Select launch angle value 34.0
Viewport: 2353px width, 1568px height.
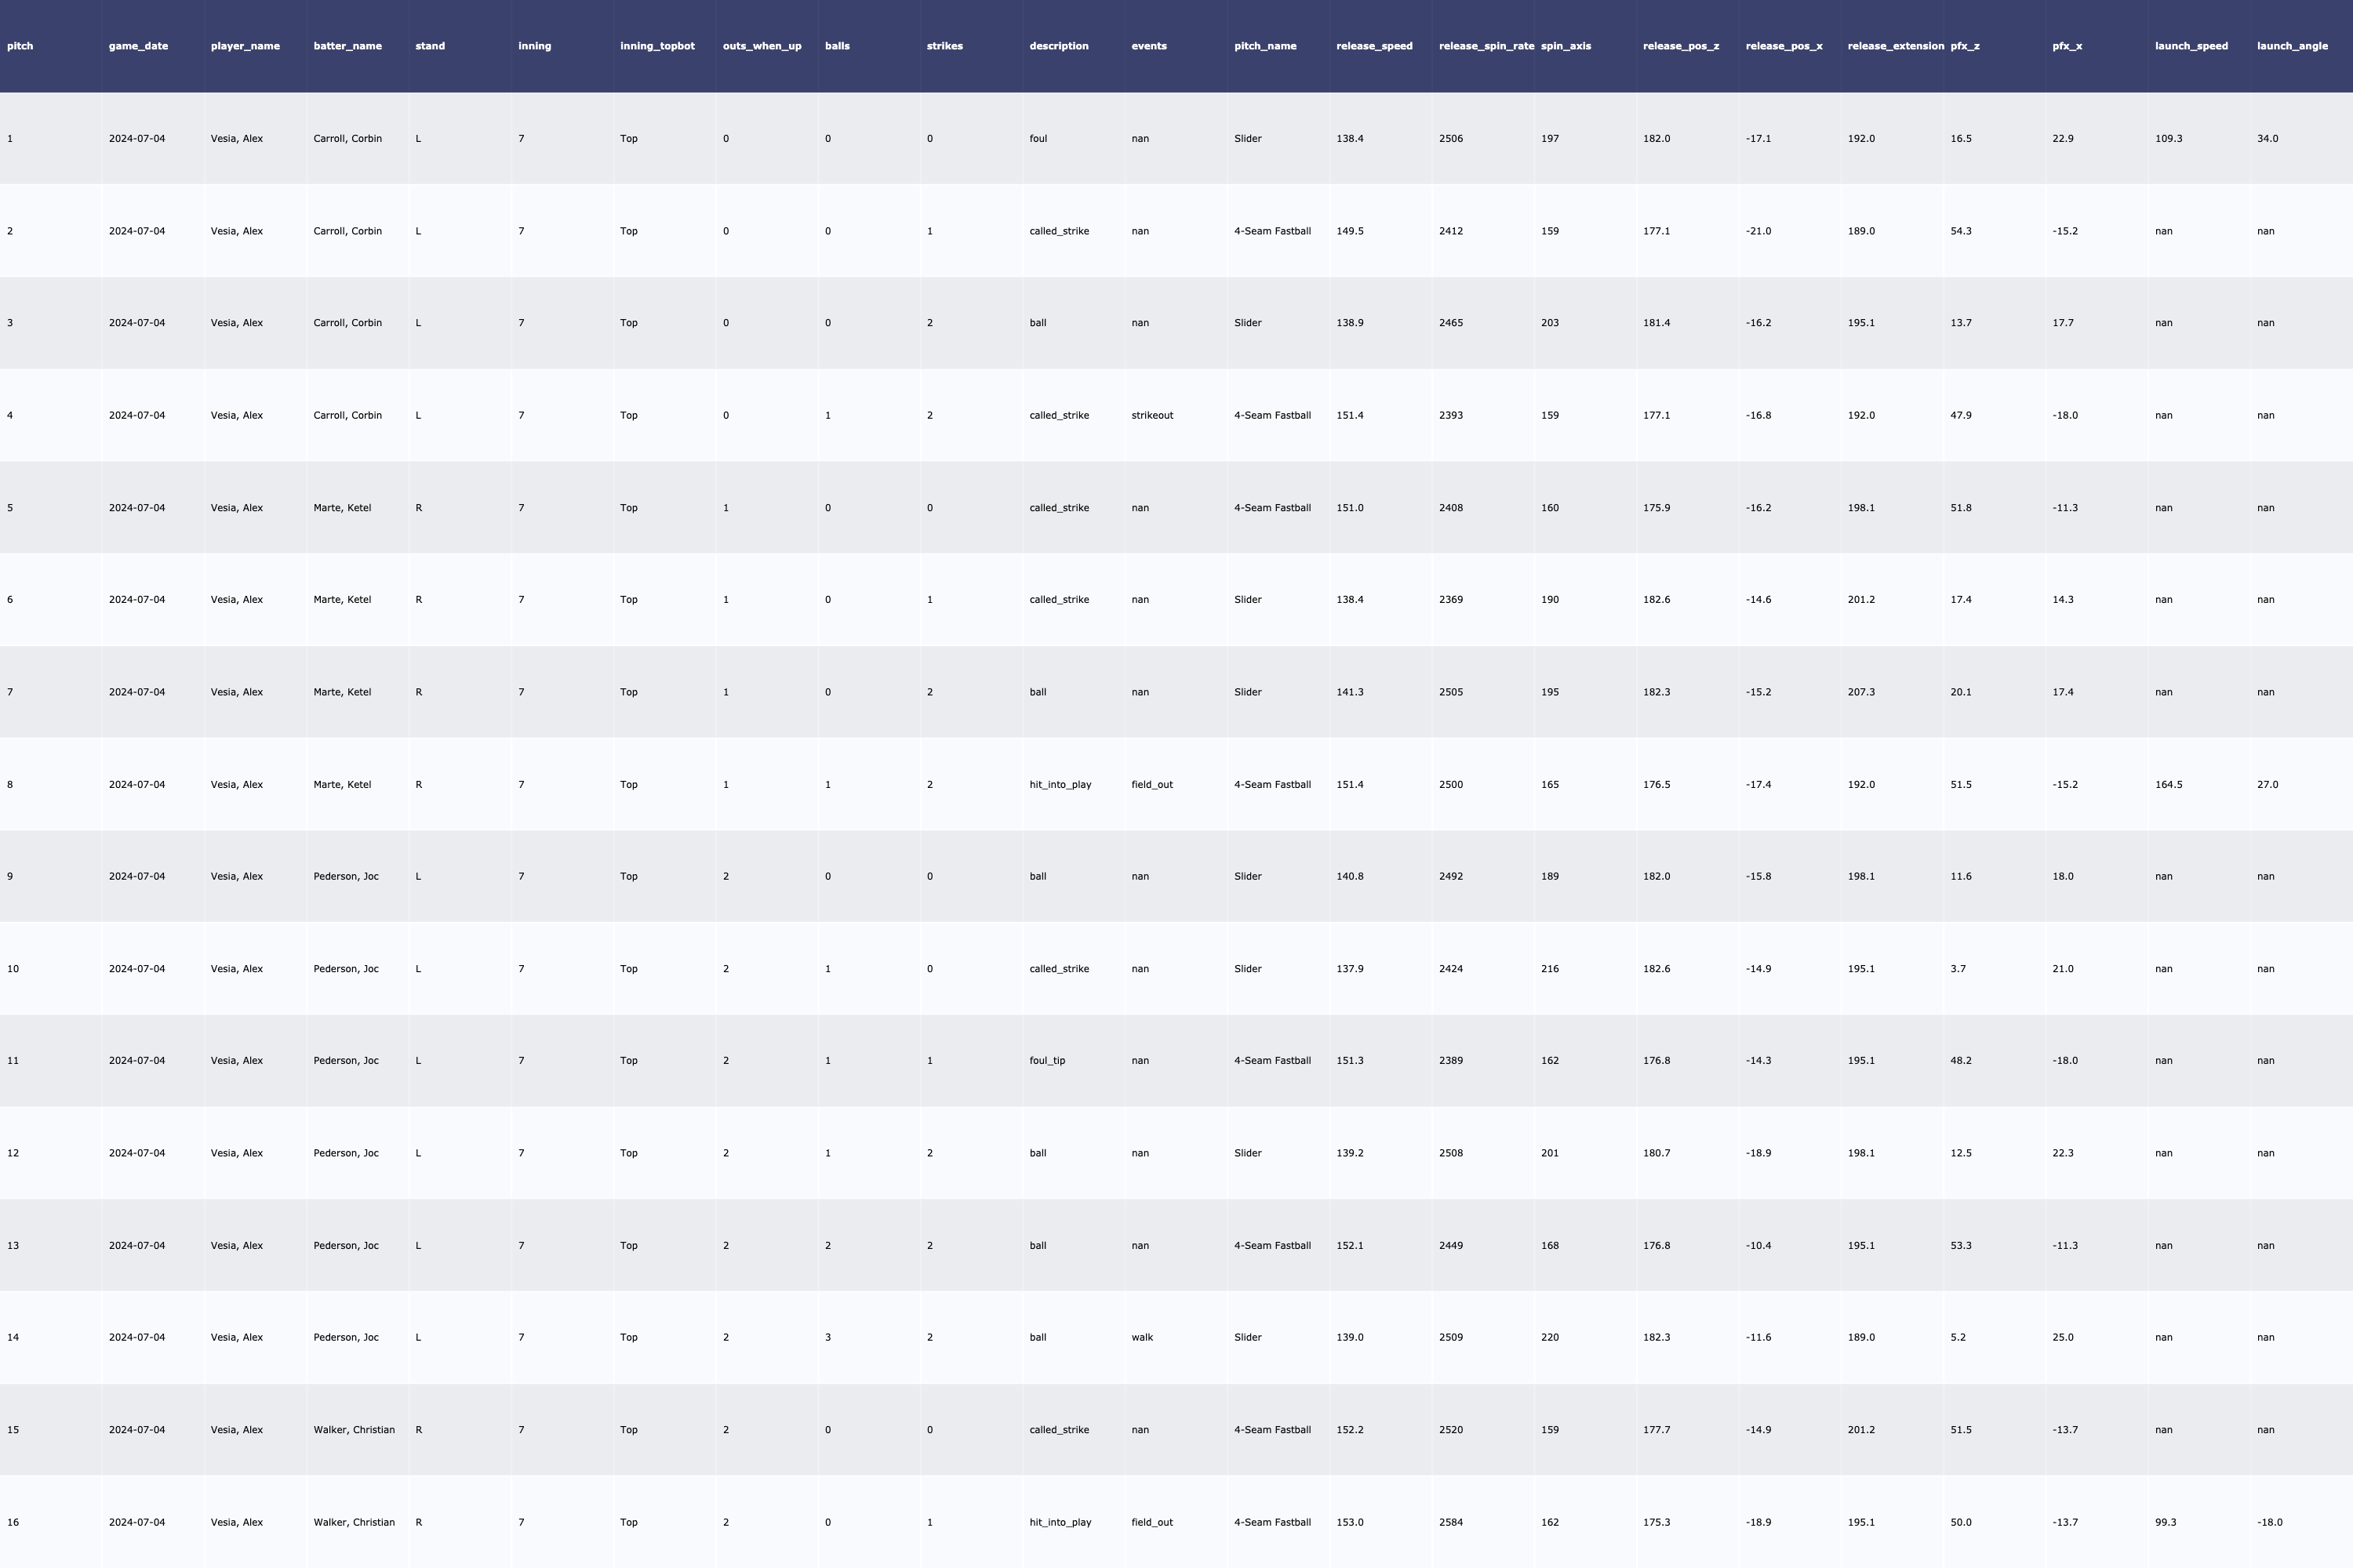tap(2267, 138)
